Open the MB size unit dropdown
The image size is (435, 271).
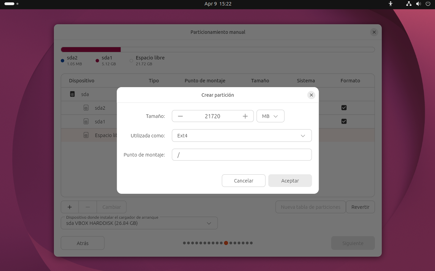[x=270, y=116]
